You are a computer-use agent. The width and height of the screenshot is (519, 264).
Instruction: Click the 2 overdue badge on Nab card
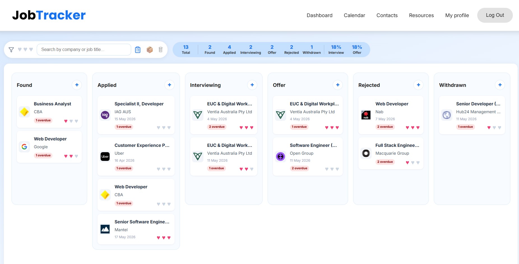[x=385, y=127]
